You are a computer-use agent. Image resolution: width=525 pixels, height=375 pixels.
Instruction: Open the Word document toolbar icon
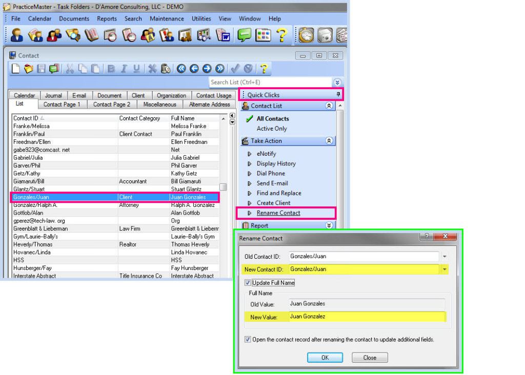pos(223,35)
